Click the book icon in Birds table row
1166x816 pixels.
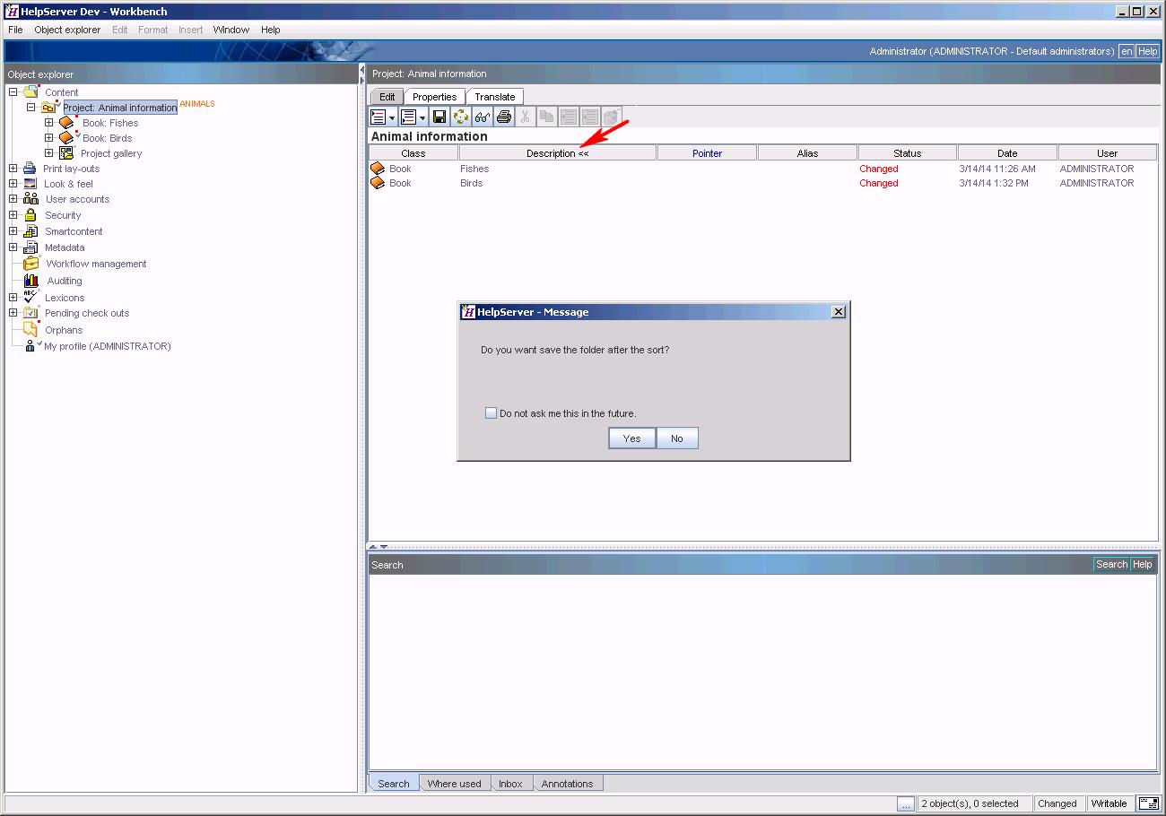378,183
